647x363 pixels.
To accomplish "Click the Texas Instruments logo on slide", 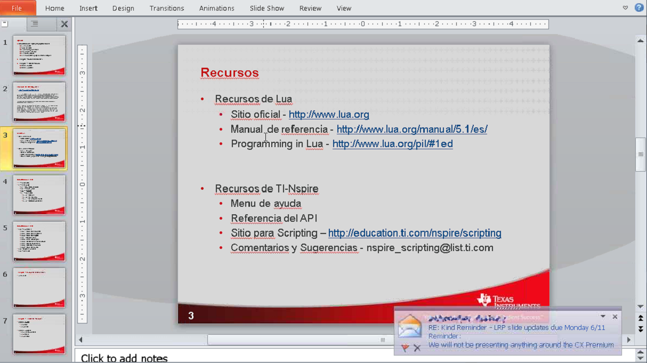I will [508, 301].
